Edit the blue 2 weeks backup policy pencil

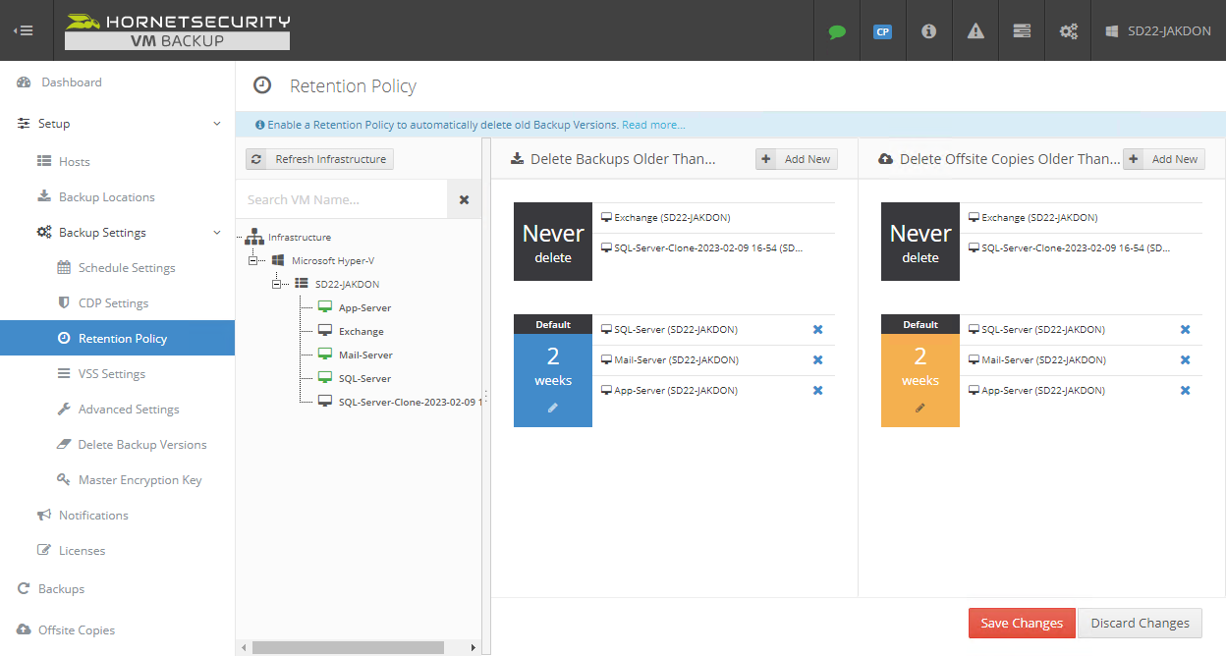pyautogui.click(x=553, y=408)
